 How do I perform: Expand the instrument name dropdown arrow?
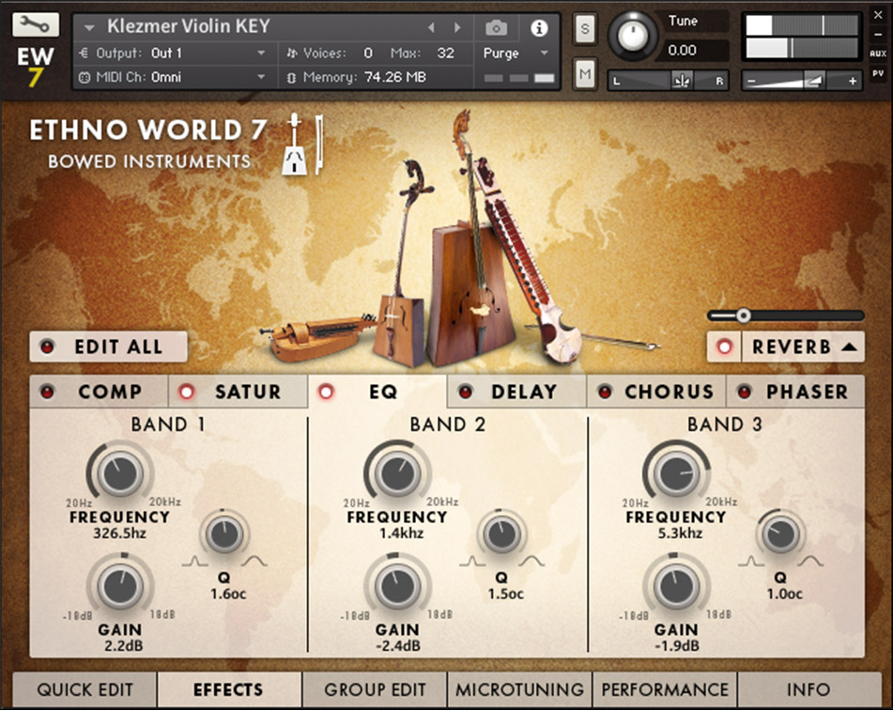coord(89,27)
